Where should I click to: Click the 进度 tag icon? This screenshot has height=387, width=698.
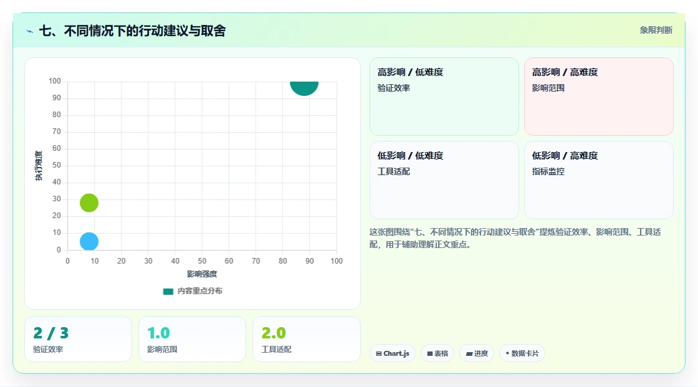coord(469,353)
